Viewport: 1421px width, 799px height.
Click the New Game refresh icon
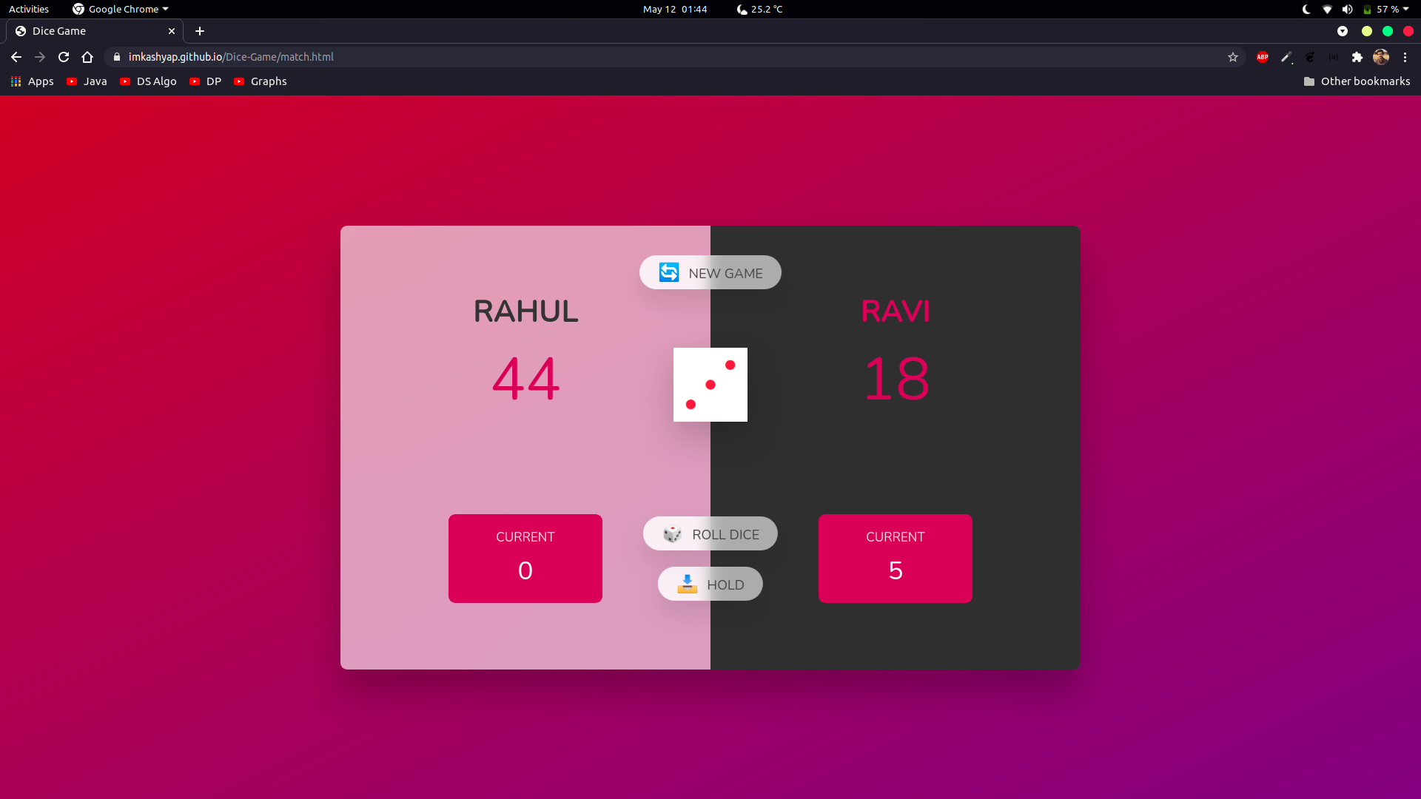(669, 273)
